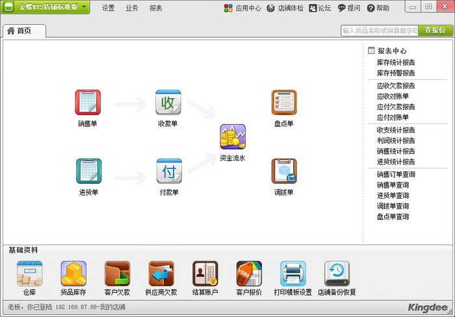This screenshot has height=317, width=455.
Task: Click the 查报价 price lookup button
Action: [x=435, y=31]
